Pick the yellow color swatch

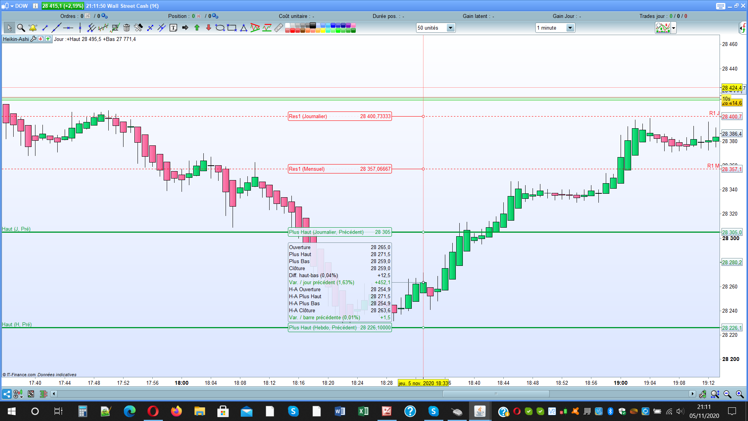(x=323, y=30)
